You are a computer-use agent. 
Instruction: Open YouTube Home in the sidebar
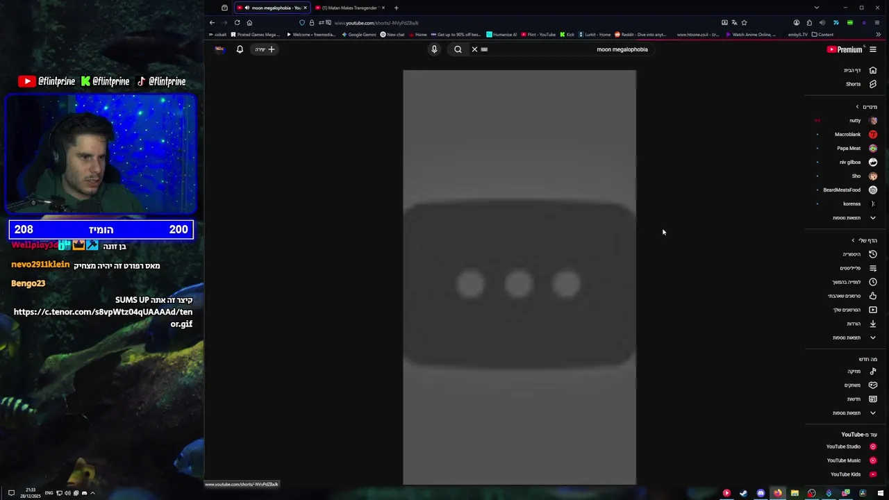pyautogui.click(x=860, y=70)
